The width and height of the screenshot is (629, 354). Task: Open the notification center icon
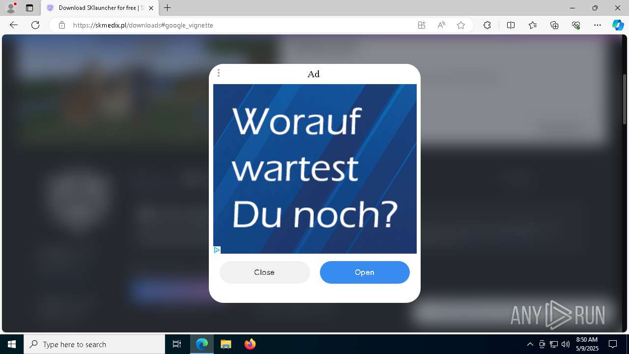tap(613, 344)
